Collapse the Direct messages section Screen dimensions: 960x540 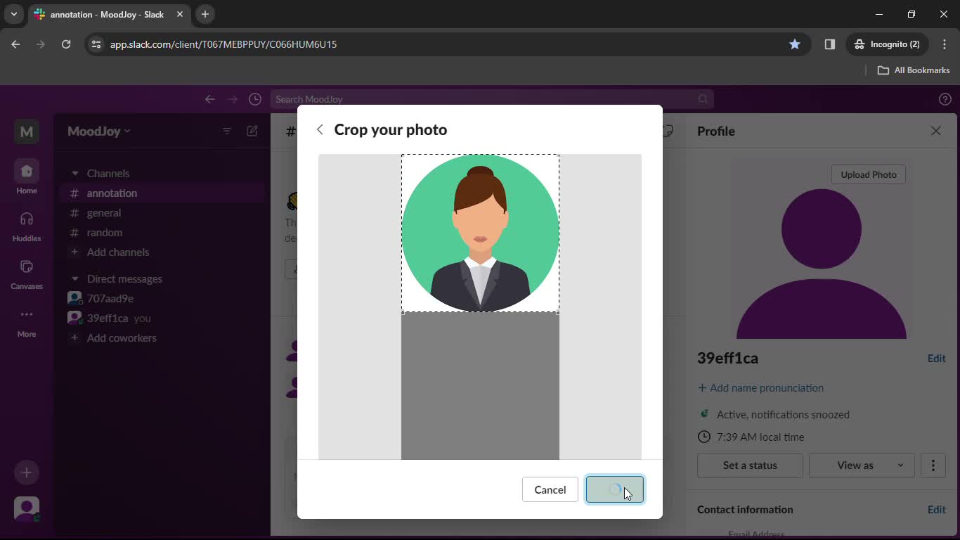(x=74, y=278)
